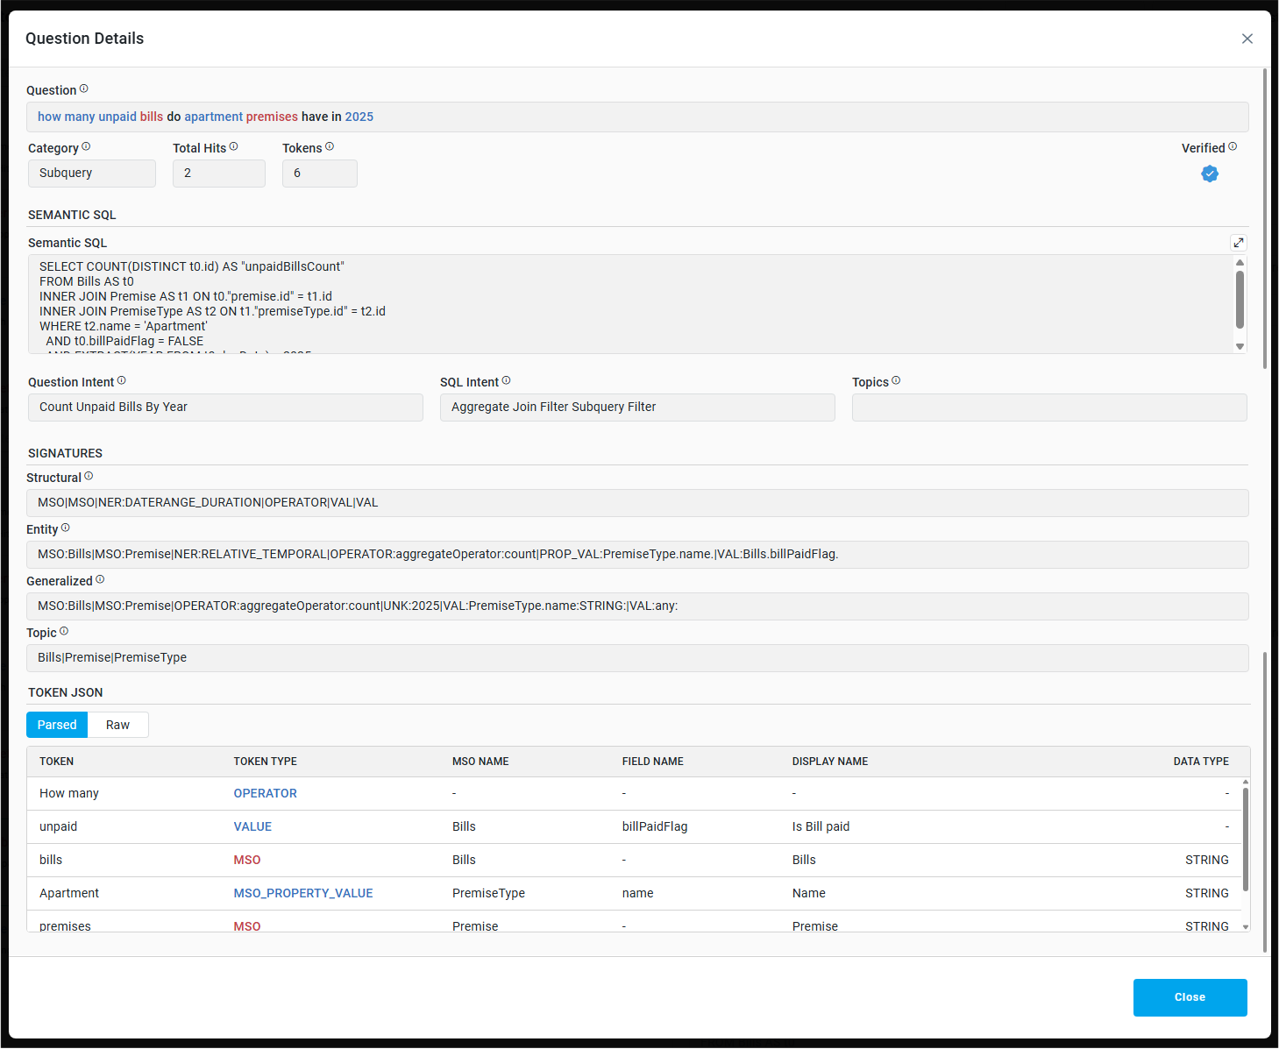Viewport: 1279px width, 1049px height.
Task: Click the info icon next to Question Intent
Action: click(x=122, y=380)
